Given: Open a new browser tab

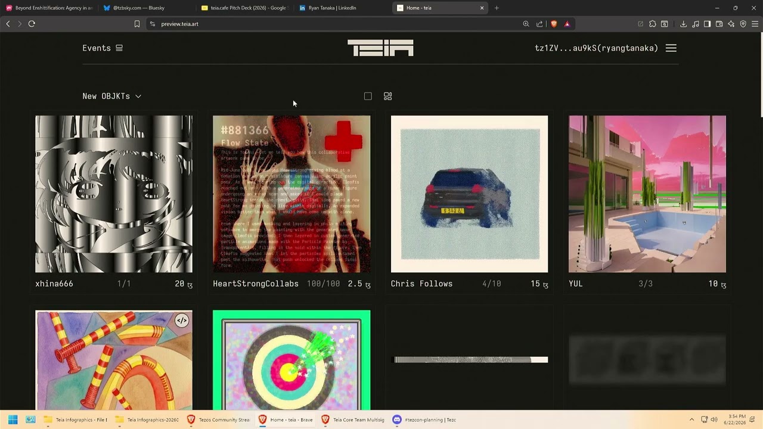Looking at the screenshot, I should click(497, 8).
